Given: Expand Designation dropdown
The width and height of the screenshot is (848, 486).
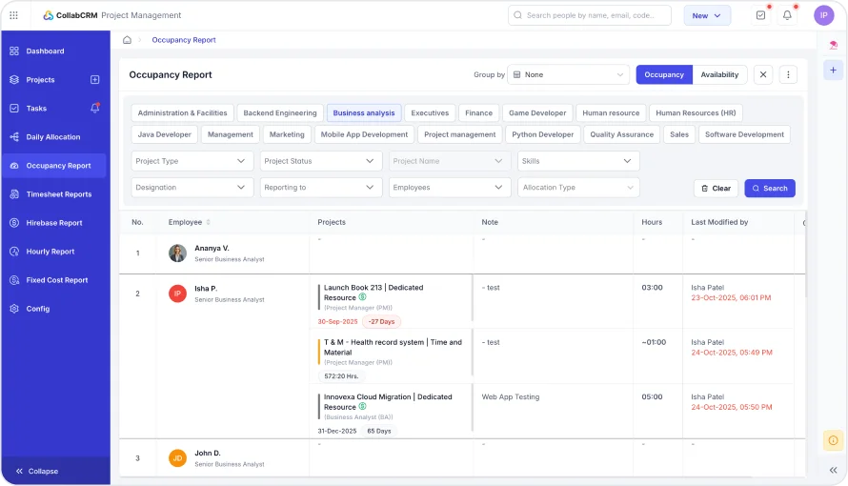Looking at the screenshot, I should (192, 188).
